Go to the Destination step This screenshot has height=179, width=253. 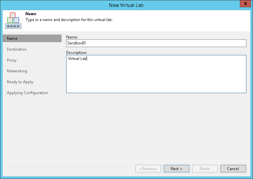17,49
